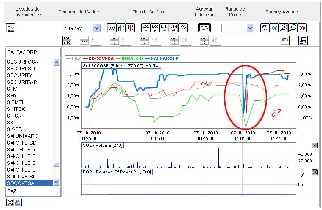Open the chart color palette icon
The height and width of the screenshot is (210, 322).
click(x=285, y=40)
